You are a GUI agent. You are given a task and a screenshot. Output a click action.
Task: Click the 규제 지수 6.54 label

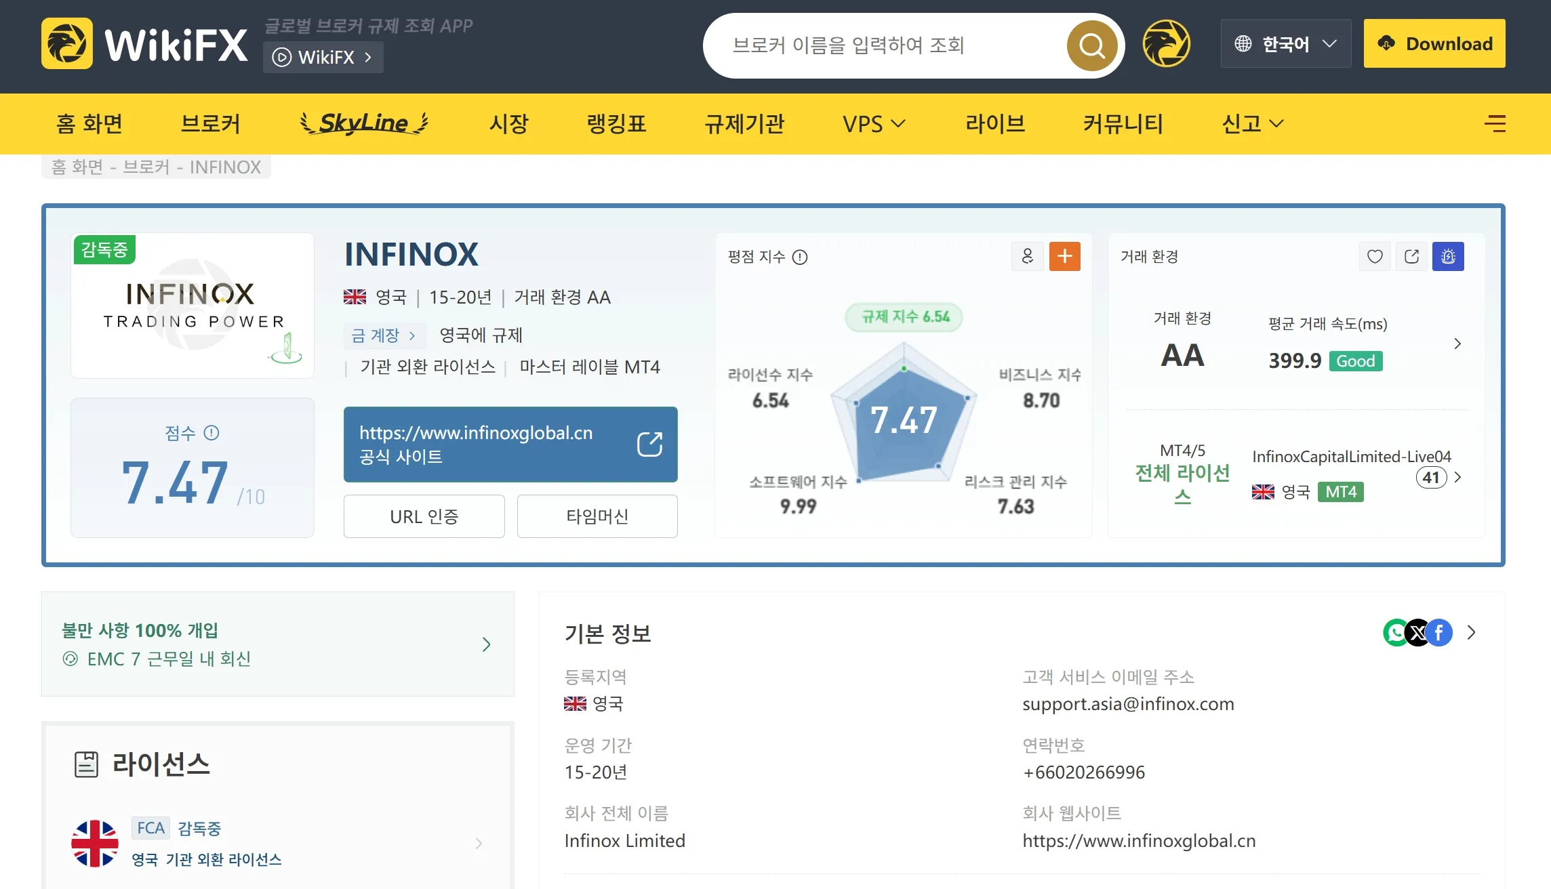coord(904,316)
